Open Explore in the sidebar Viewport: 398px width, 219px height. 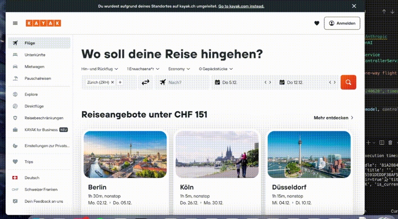coord(39,94)
